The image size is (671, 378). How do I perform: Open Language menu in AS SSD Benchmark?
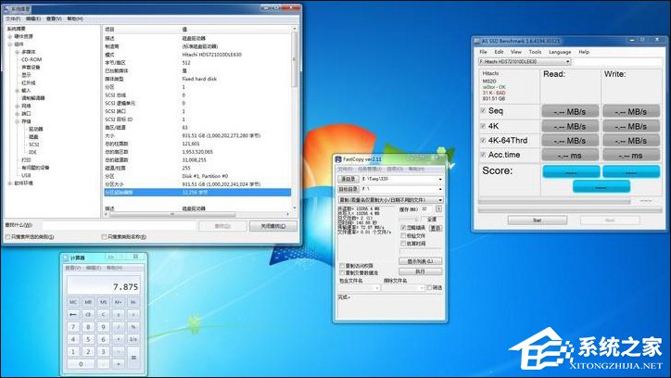[x=560, y=52]
